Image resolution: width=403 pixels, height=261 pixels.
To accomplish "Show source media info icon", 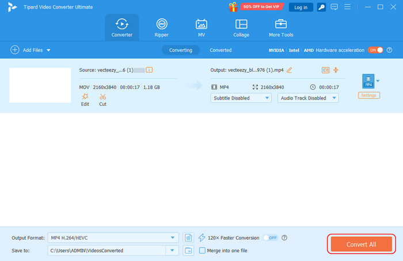I will (x=149, y=70).
